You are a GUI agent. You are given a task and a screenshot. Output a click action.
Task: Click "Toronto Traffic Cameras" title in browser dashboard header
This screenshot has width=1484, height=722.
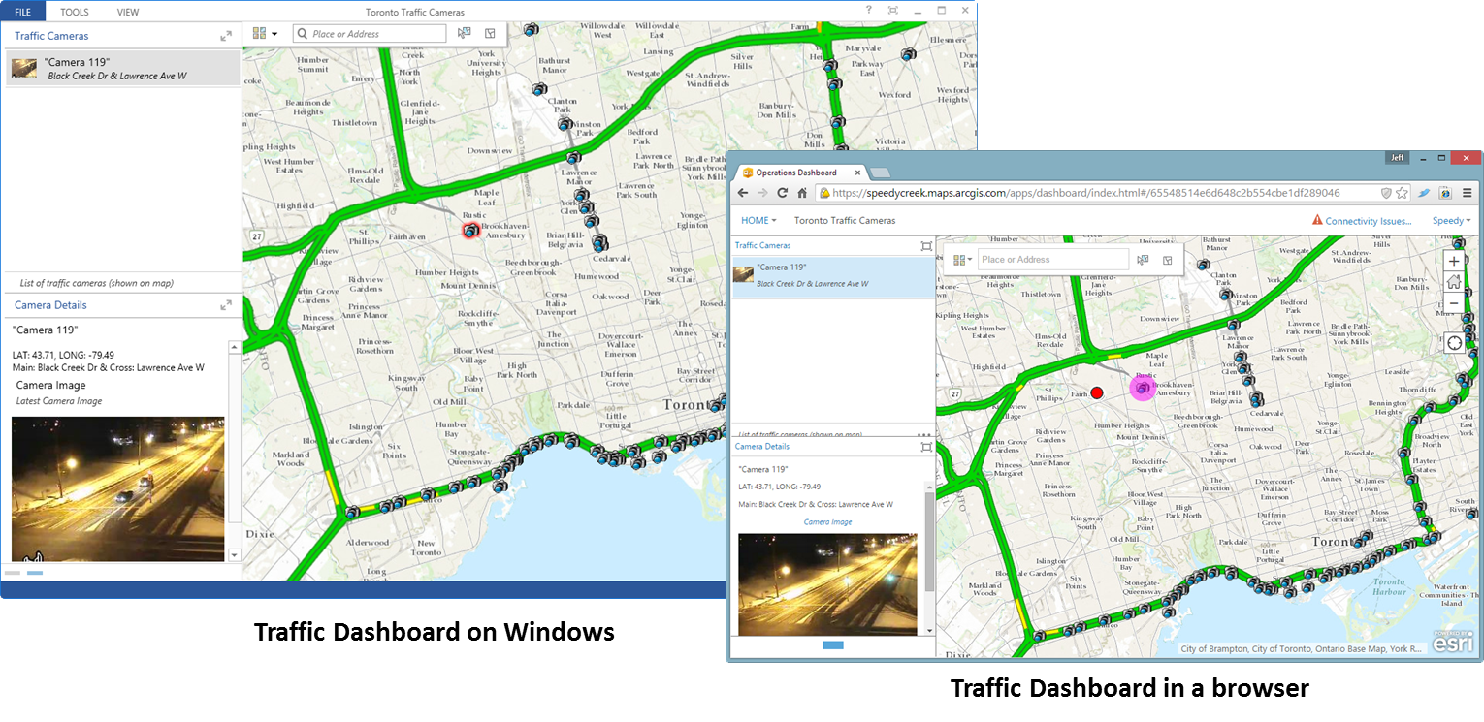coord(845,221)
